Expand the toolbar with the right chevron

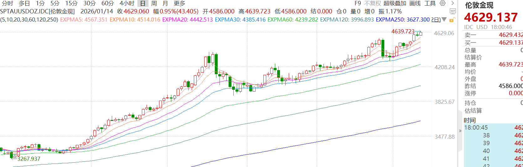453,3
